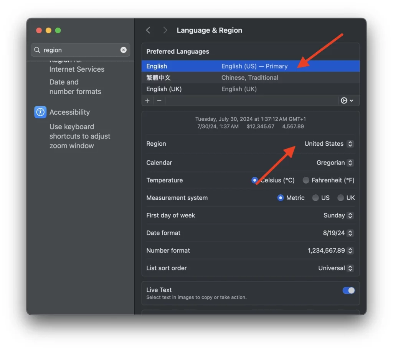Toggle the Live Text switch
The image size is (393, 350).
(x=348, y=290)
